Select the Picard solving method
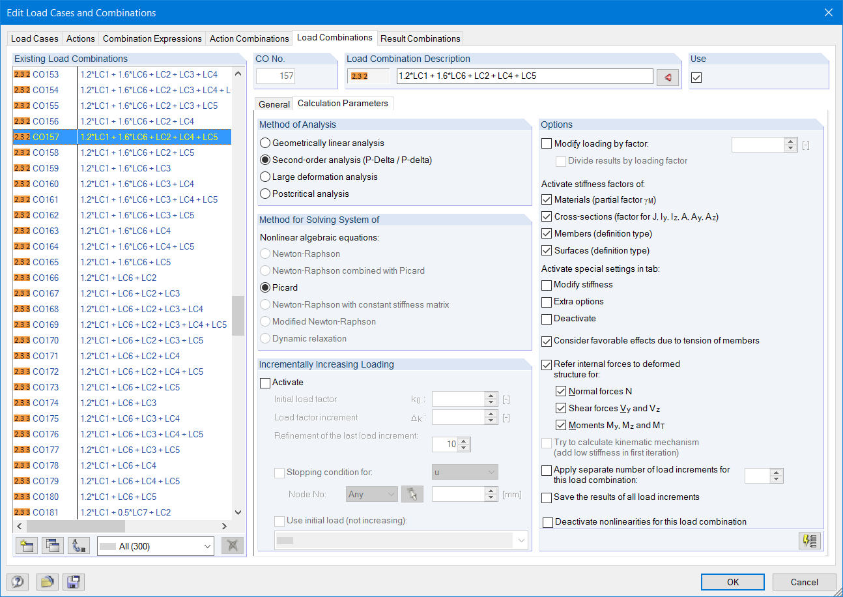This screenshot has height=597, width=843. (265, 287)
